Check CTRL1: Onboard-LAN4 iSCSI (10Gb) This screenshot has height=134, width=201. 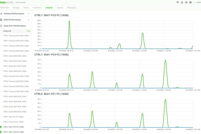tap(16, 51)
